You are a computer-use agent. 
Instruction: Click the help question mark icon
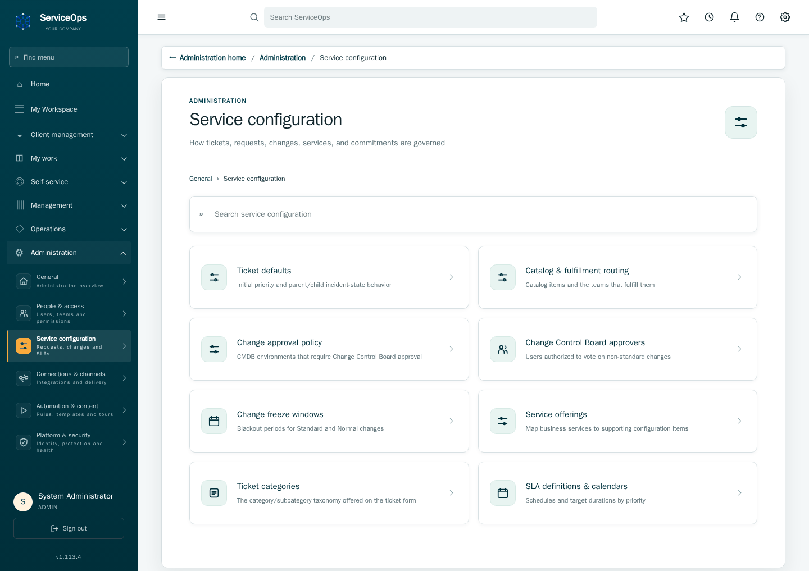coord(760,17)
